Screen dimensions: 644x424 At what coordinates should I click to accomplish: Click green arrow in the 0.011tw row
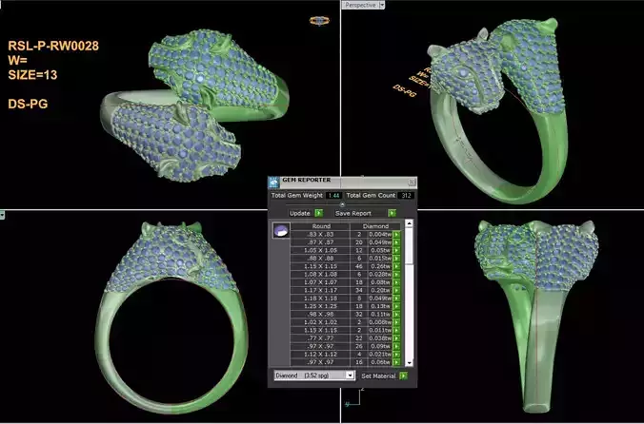coord(396,330)
